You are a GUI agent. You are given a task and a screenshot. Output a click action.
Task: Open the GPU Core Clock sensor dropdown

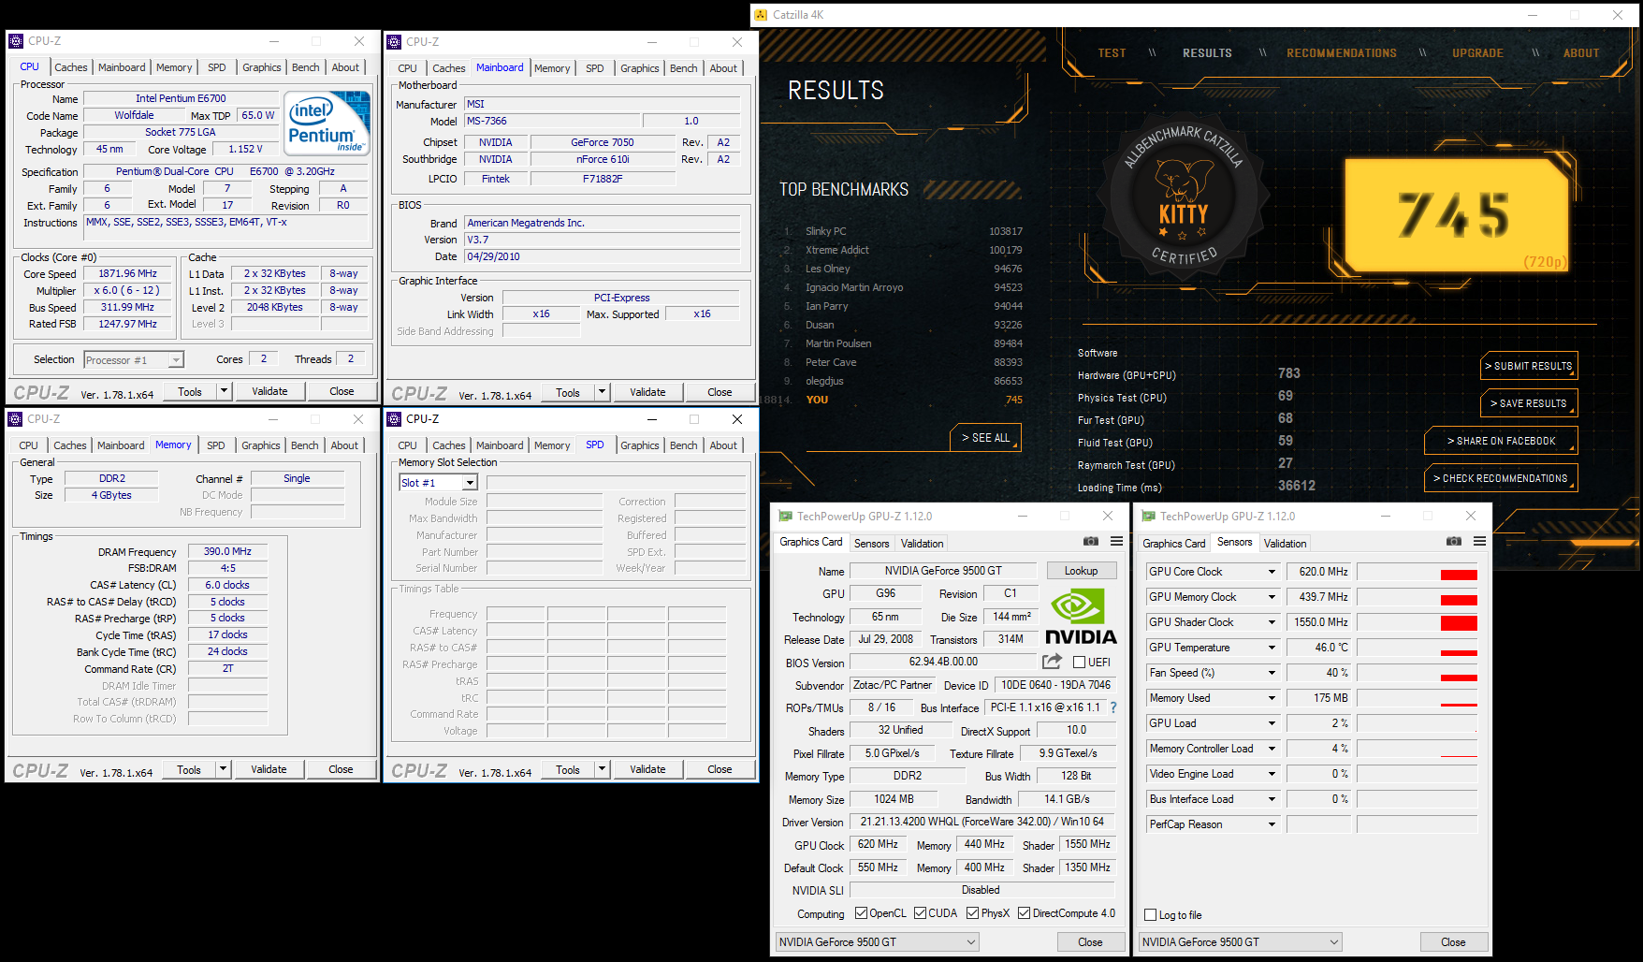pos(1272,572)
